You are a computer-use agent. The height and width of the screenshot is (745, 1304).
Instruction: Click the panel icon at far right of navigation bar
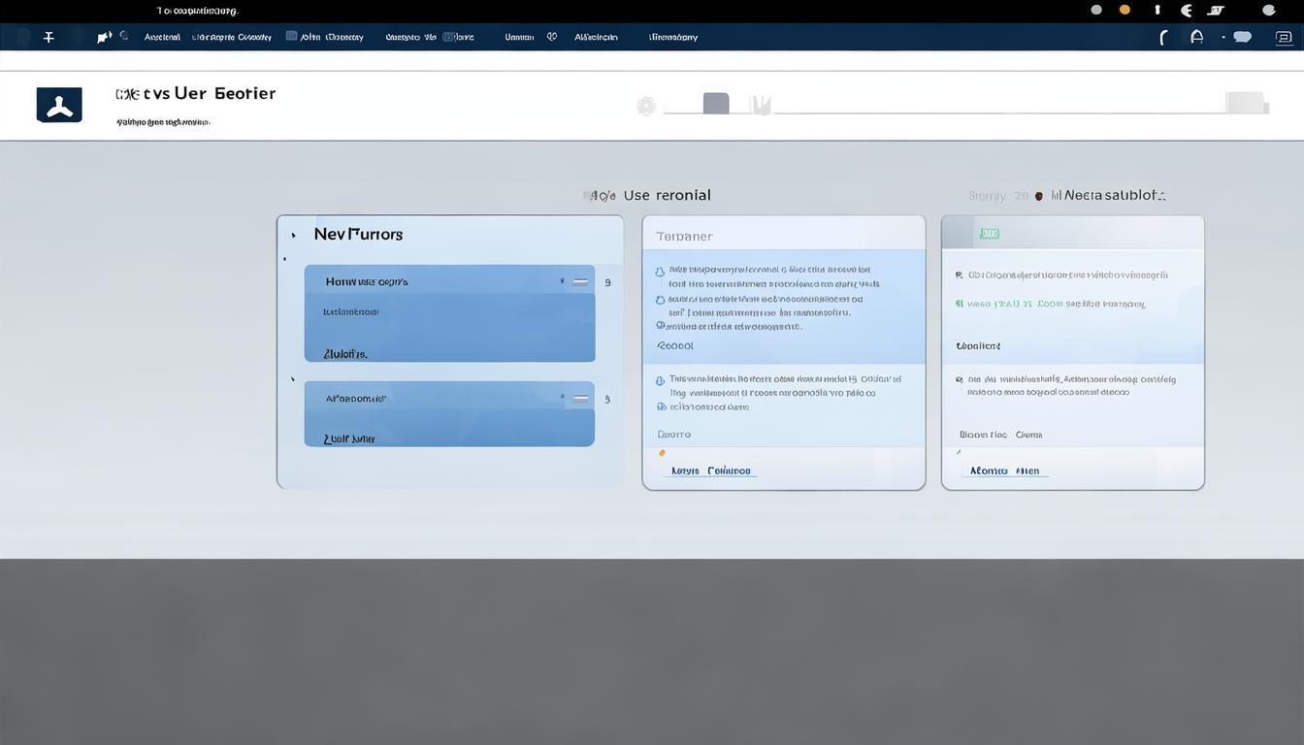(x=1284, y=37)
